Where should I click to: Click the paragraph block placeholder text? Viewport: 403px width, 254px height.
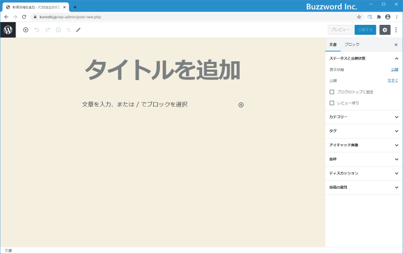point(135,104)
